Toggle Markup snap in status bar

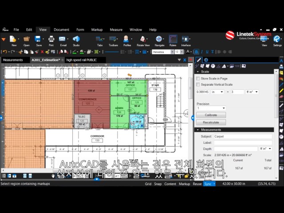point(185,184)
